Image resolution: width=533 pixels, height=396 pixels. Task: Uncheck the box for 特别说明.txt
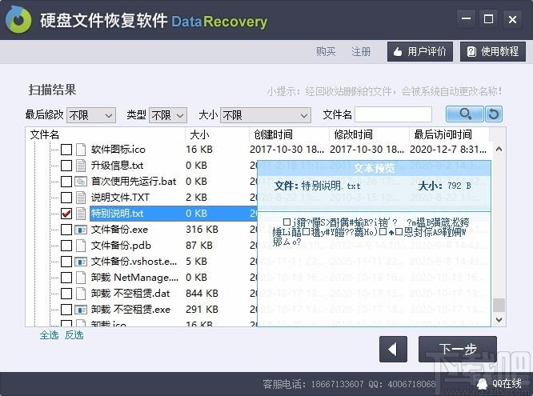click(66, 213)
